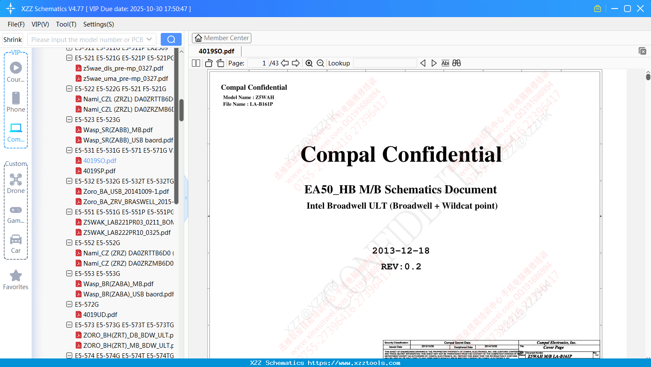651x367 pixels.
Task: Open the Car category
Action: (16, 244)
